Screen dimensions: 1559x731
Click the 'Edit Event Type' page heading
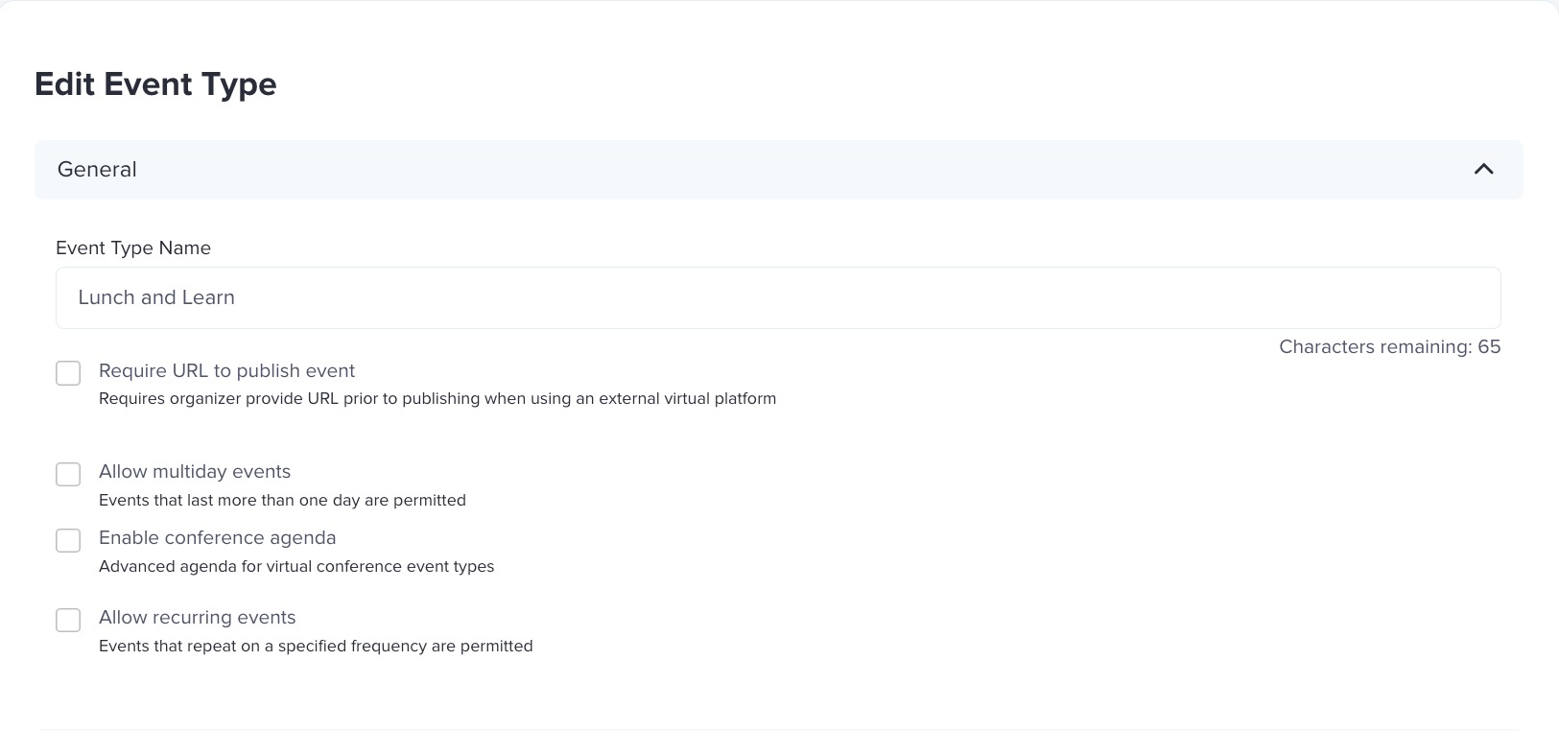click(155, 84)
